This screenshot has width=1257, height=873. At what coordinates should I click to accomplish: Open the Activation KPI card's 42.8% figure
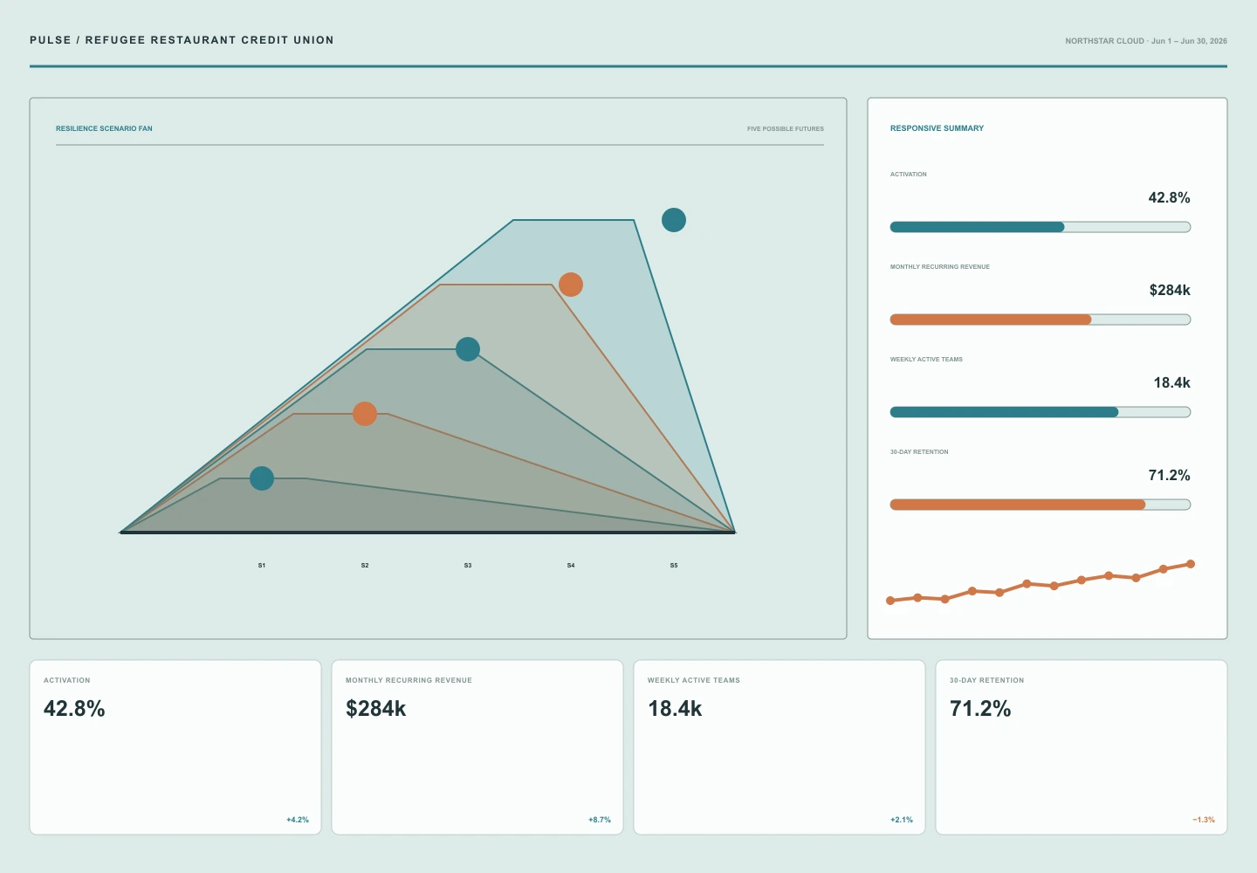(74, 709)
